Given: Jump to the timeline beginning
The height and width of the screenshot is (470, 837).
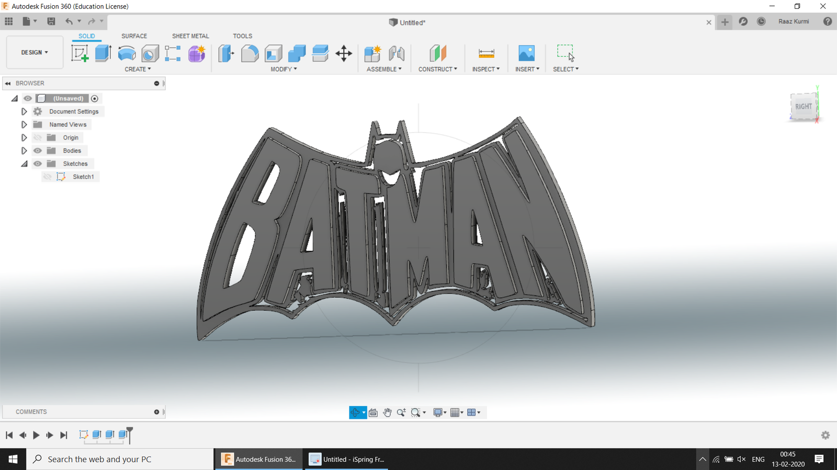Looking at the screenshot, I should [9, 435].
